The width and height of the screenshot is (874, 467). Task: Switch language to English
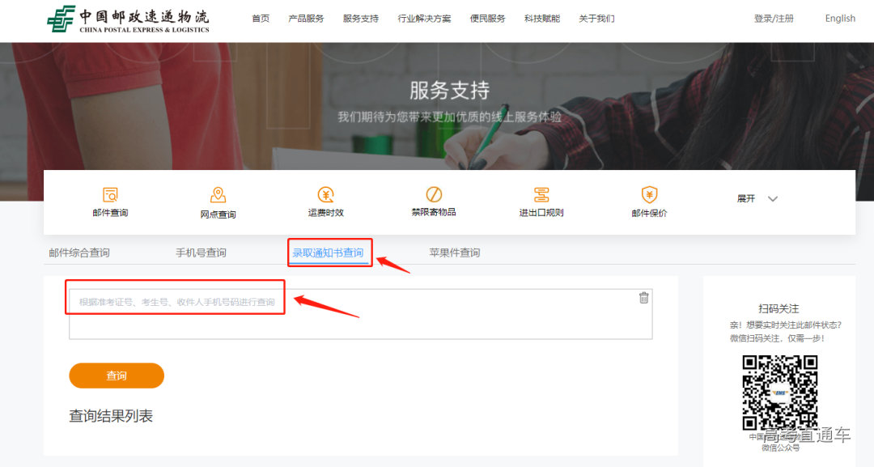pos(840,19)
